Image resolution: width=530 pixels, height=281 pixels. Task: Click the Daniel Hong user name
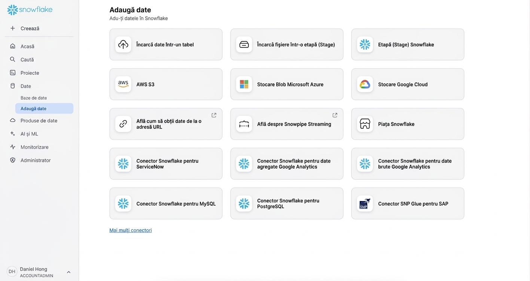tap(33, 269)
